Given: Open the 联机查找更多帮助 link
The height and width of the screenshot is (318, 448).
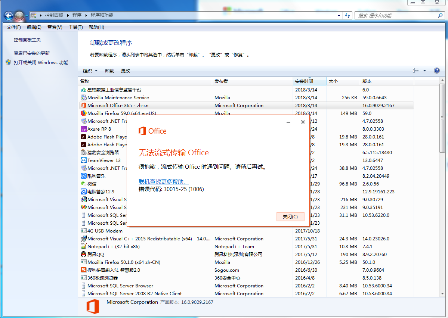Looking at the screenshot, I should click(164, 181).
